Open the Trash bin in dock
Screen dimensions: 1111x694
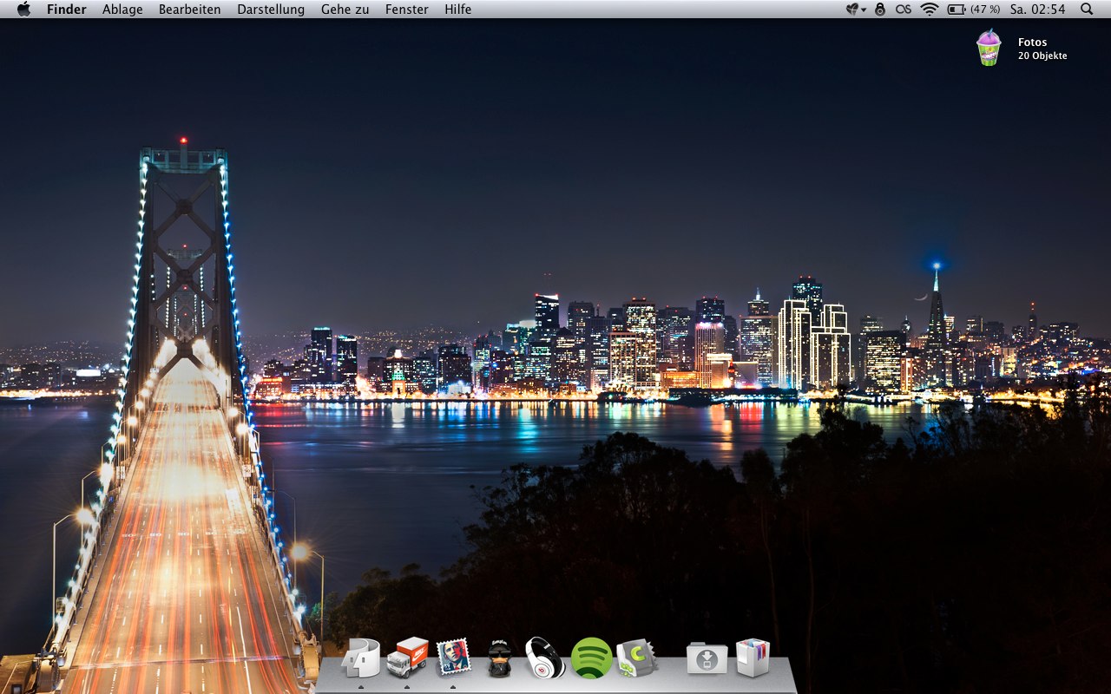753,658
